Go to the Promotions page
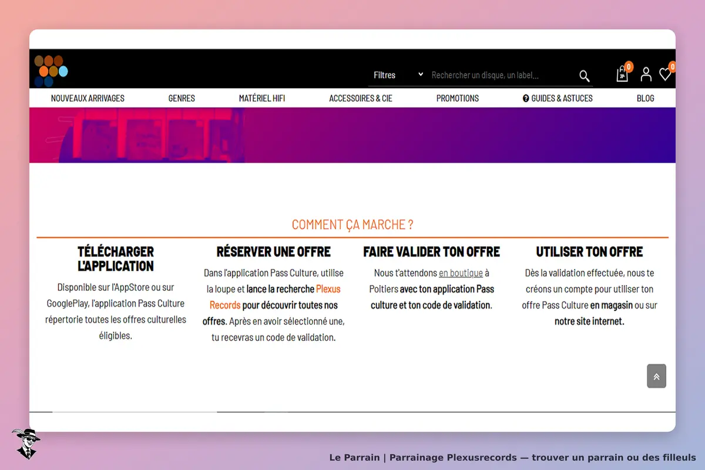Screen dimensions: 705x470 (x=458, y=98)
